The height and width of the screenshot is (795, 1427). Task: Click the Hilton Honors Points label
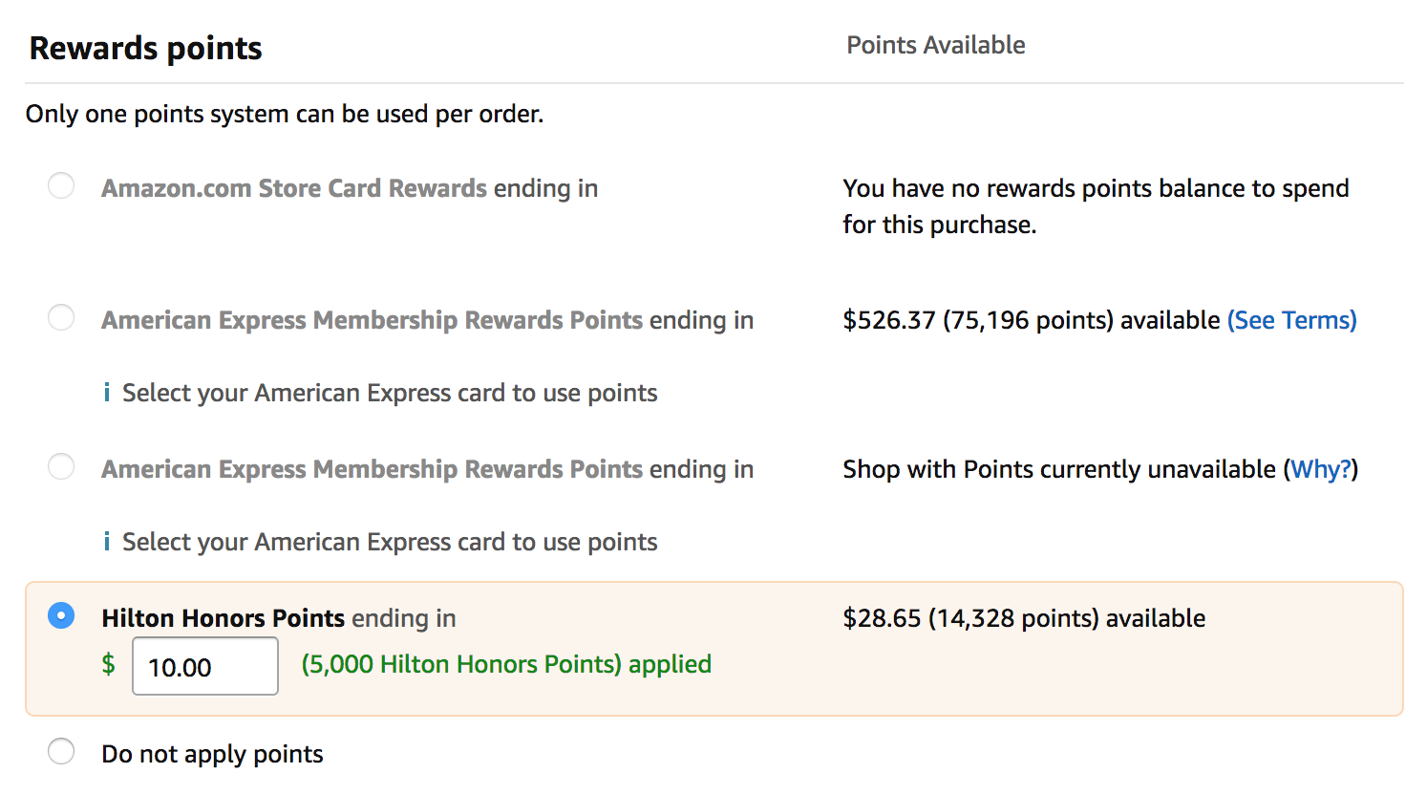(223, 618)
